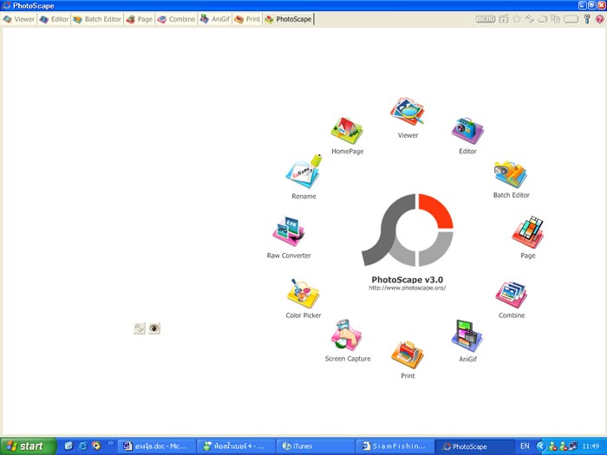Open the Batch Editor icon
The image size is (607, 455).
(x=511, y=174)
